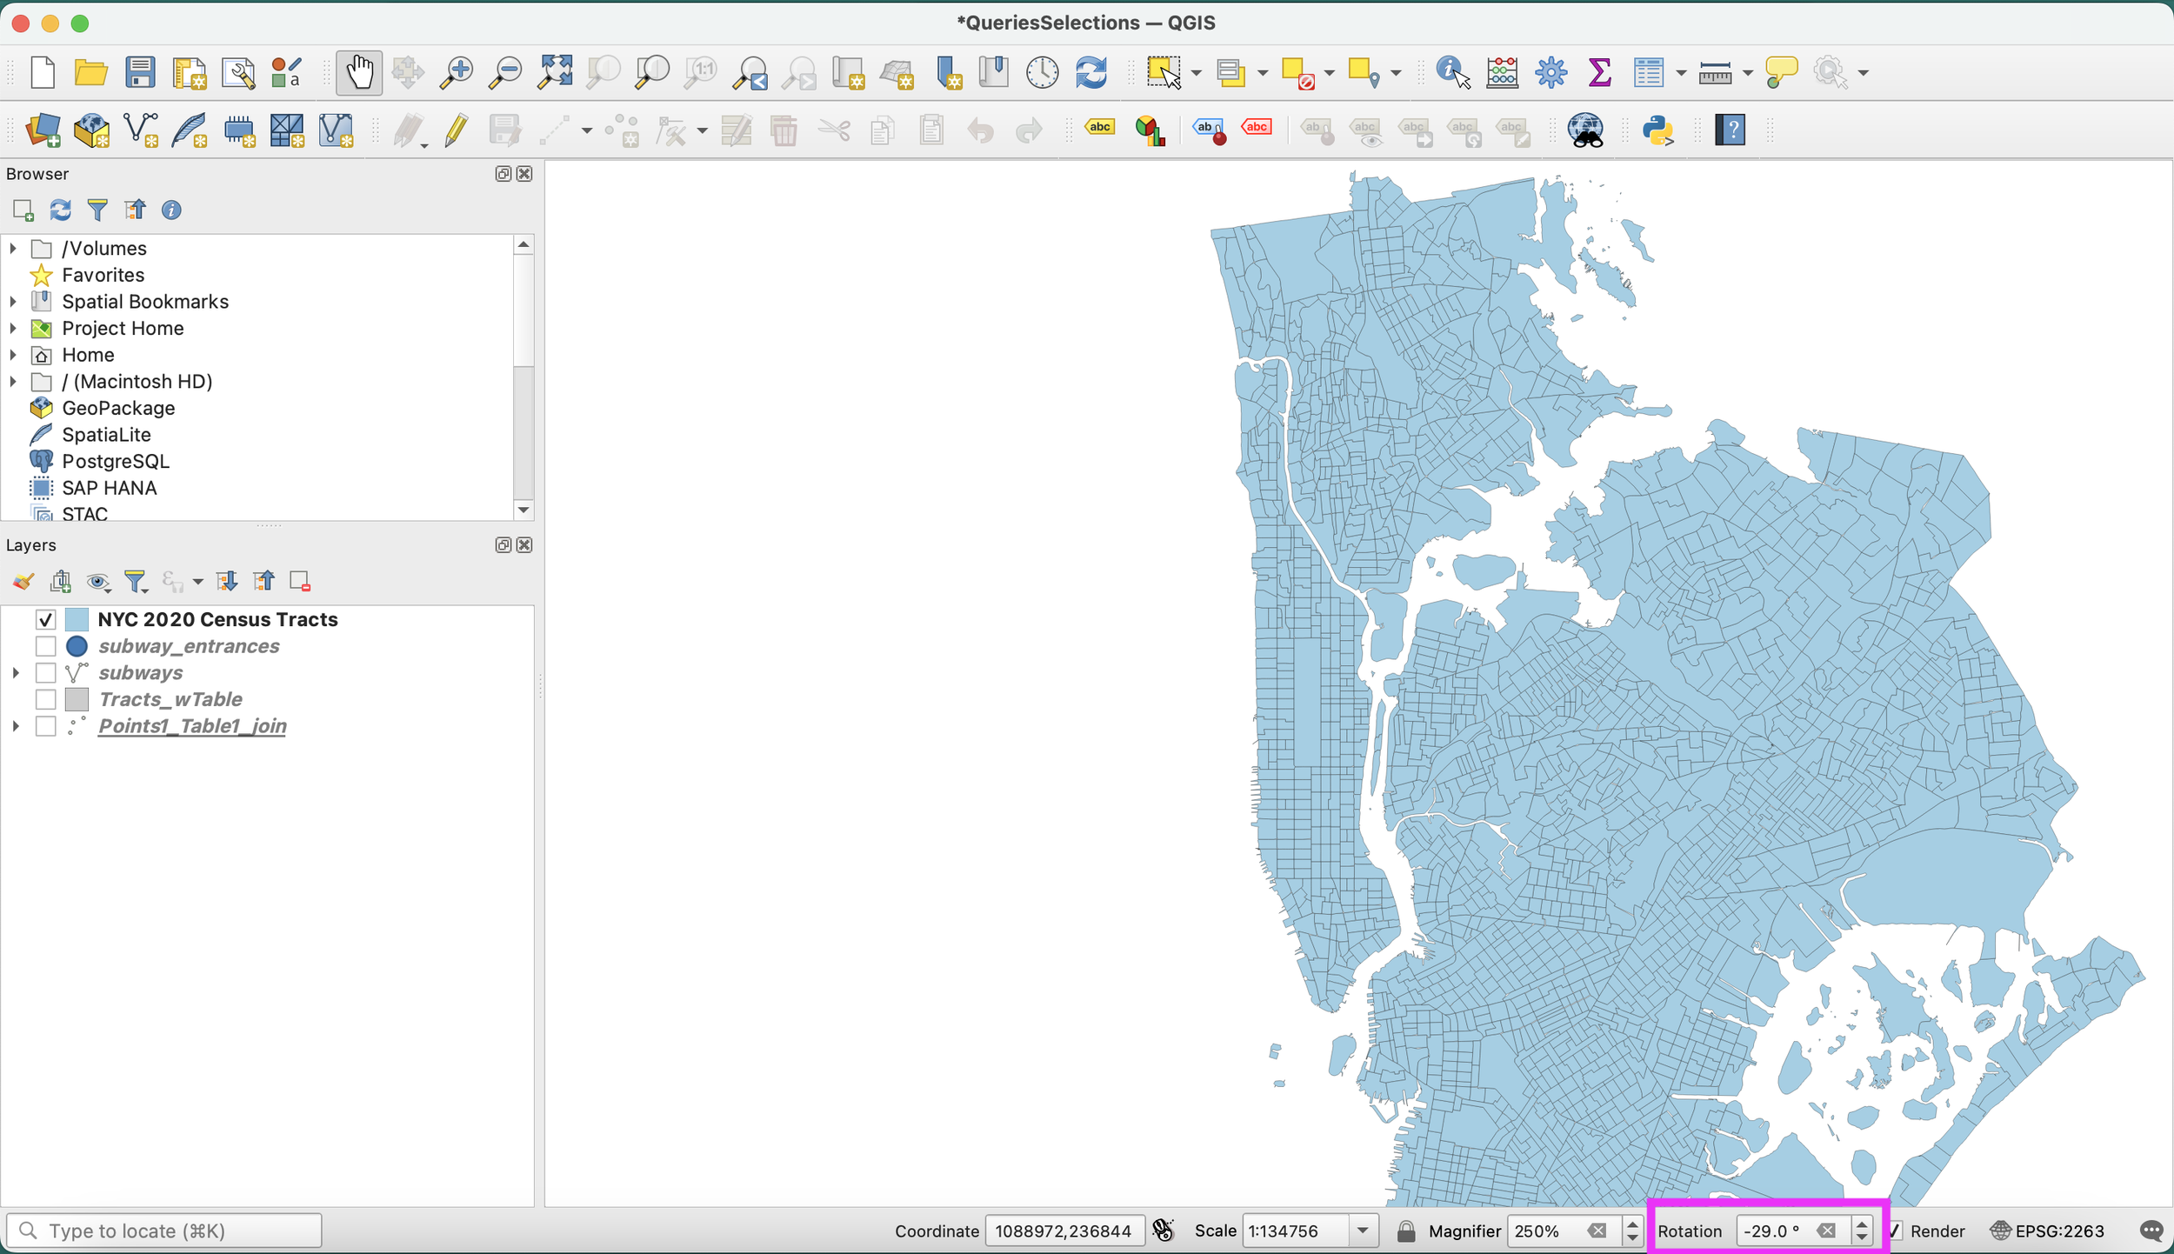2174x1254 pixels.
Task: Select the Tracts_wTable layer
Action: (170, 699)
